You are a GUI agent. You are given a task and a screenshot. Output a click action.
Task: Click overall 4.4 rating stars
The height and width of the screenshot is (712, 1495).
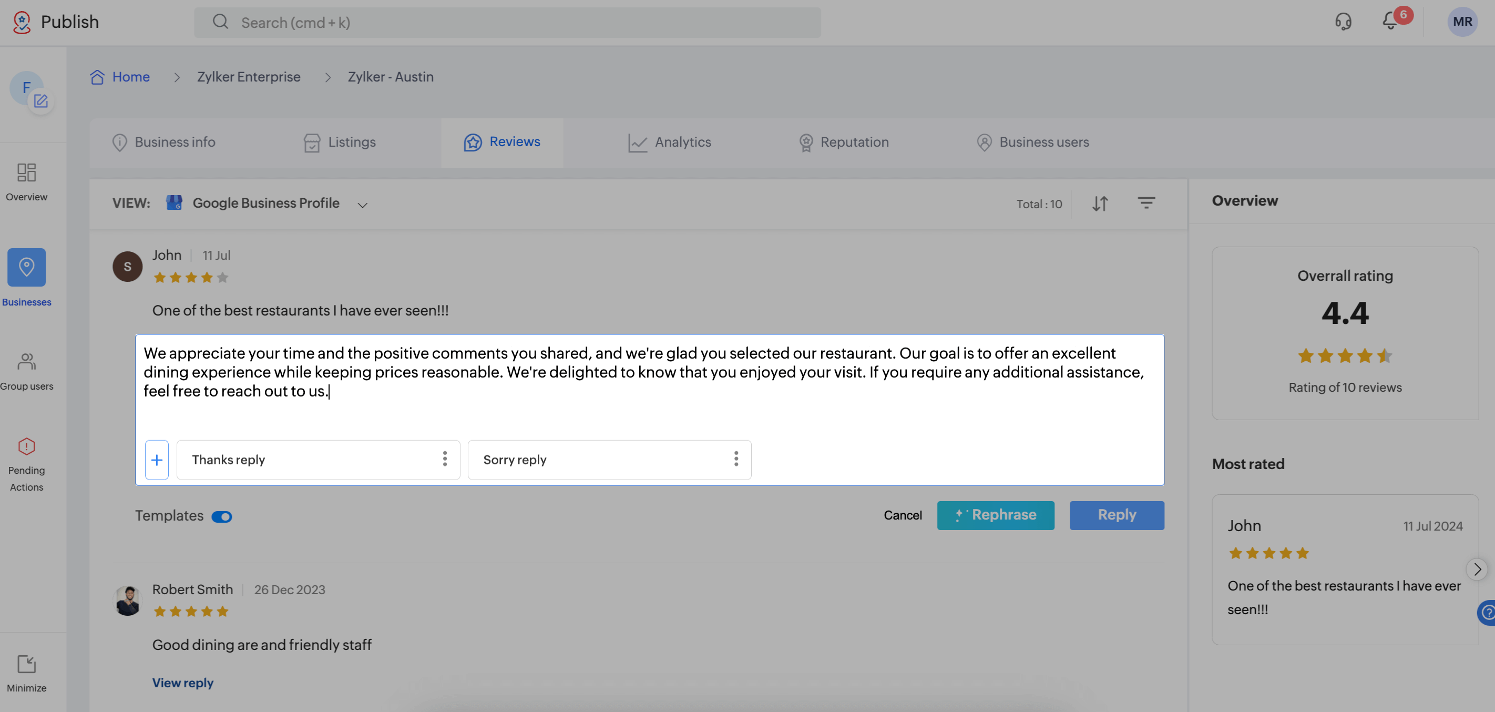pyautogui.click(x=1345, y=355)
